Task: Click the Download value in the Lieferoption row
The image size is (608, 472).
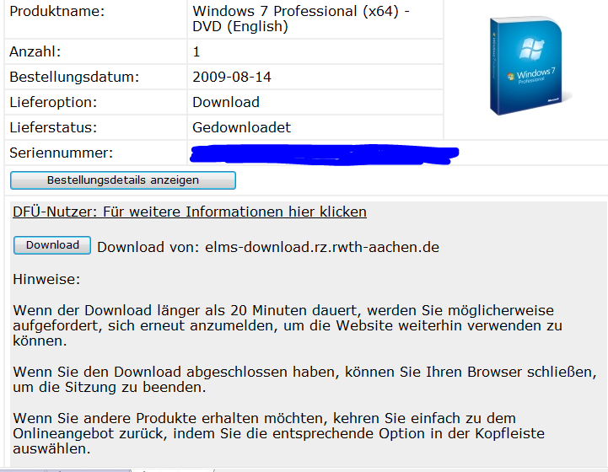Action: pos(226,103)
